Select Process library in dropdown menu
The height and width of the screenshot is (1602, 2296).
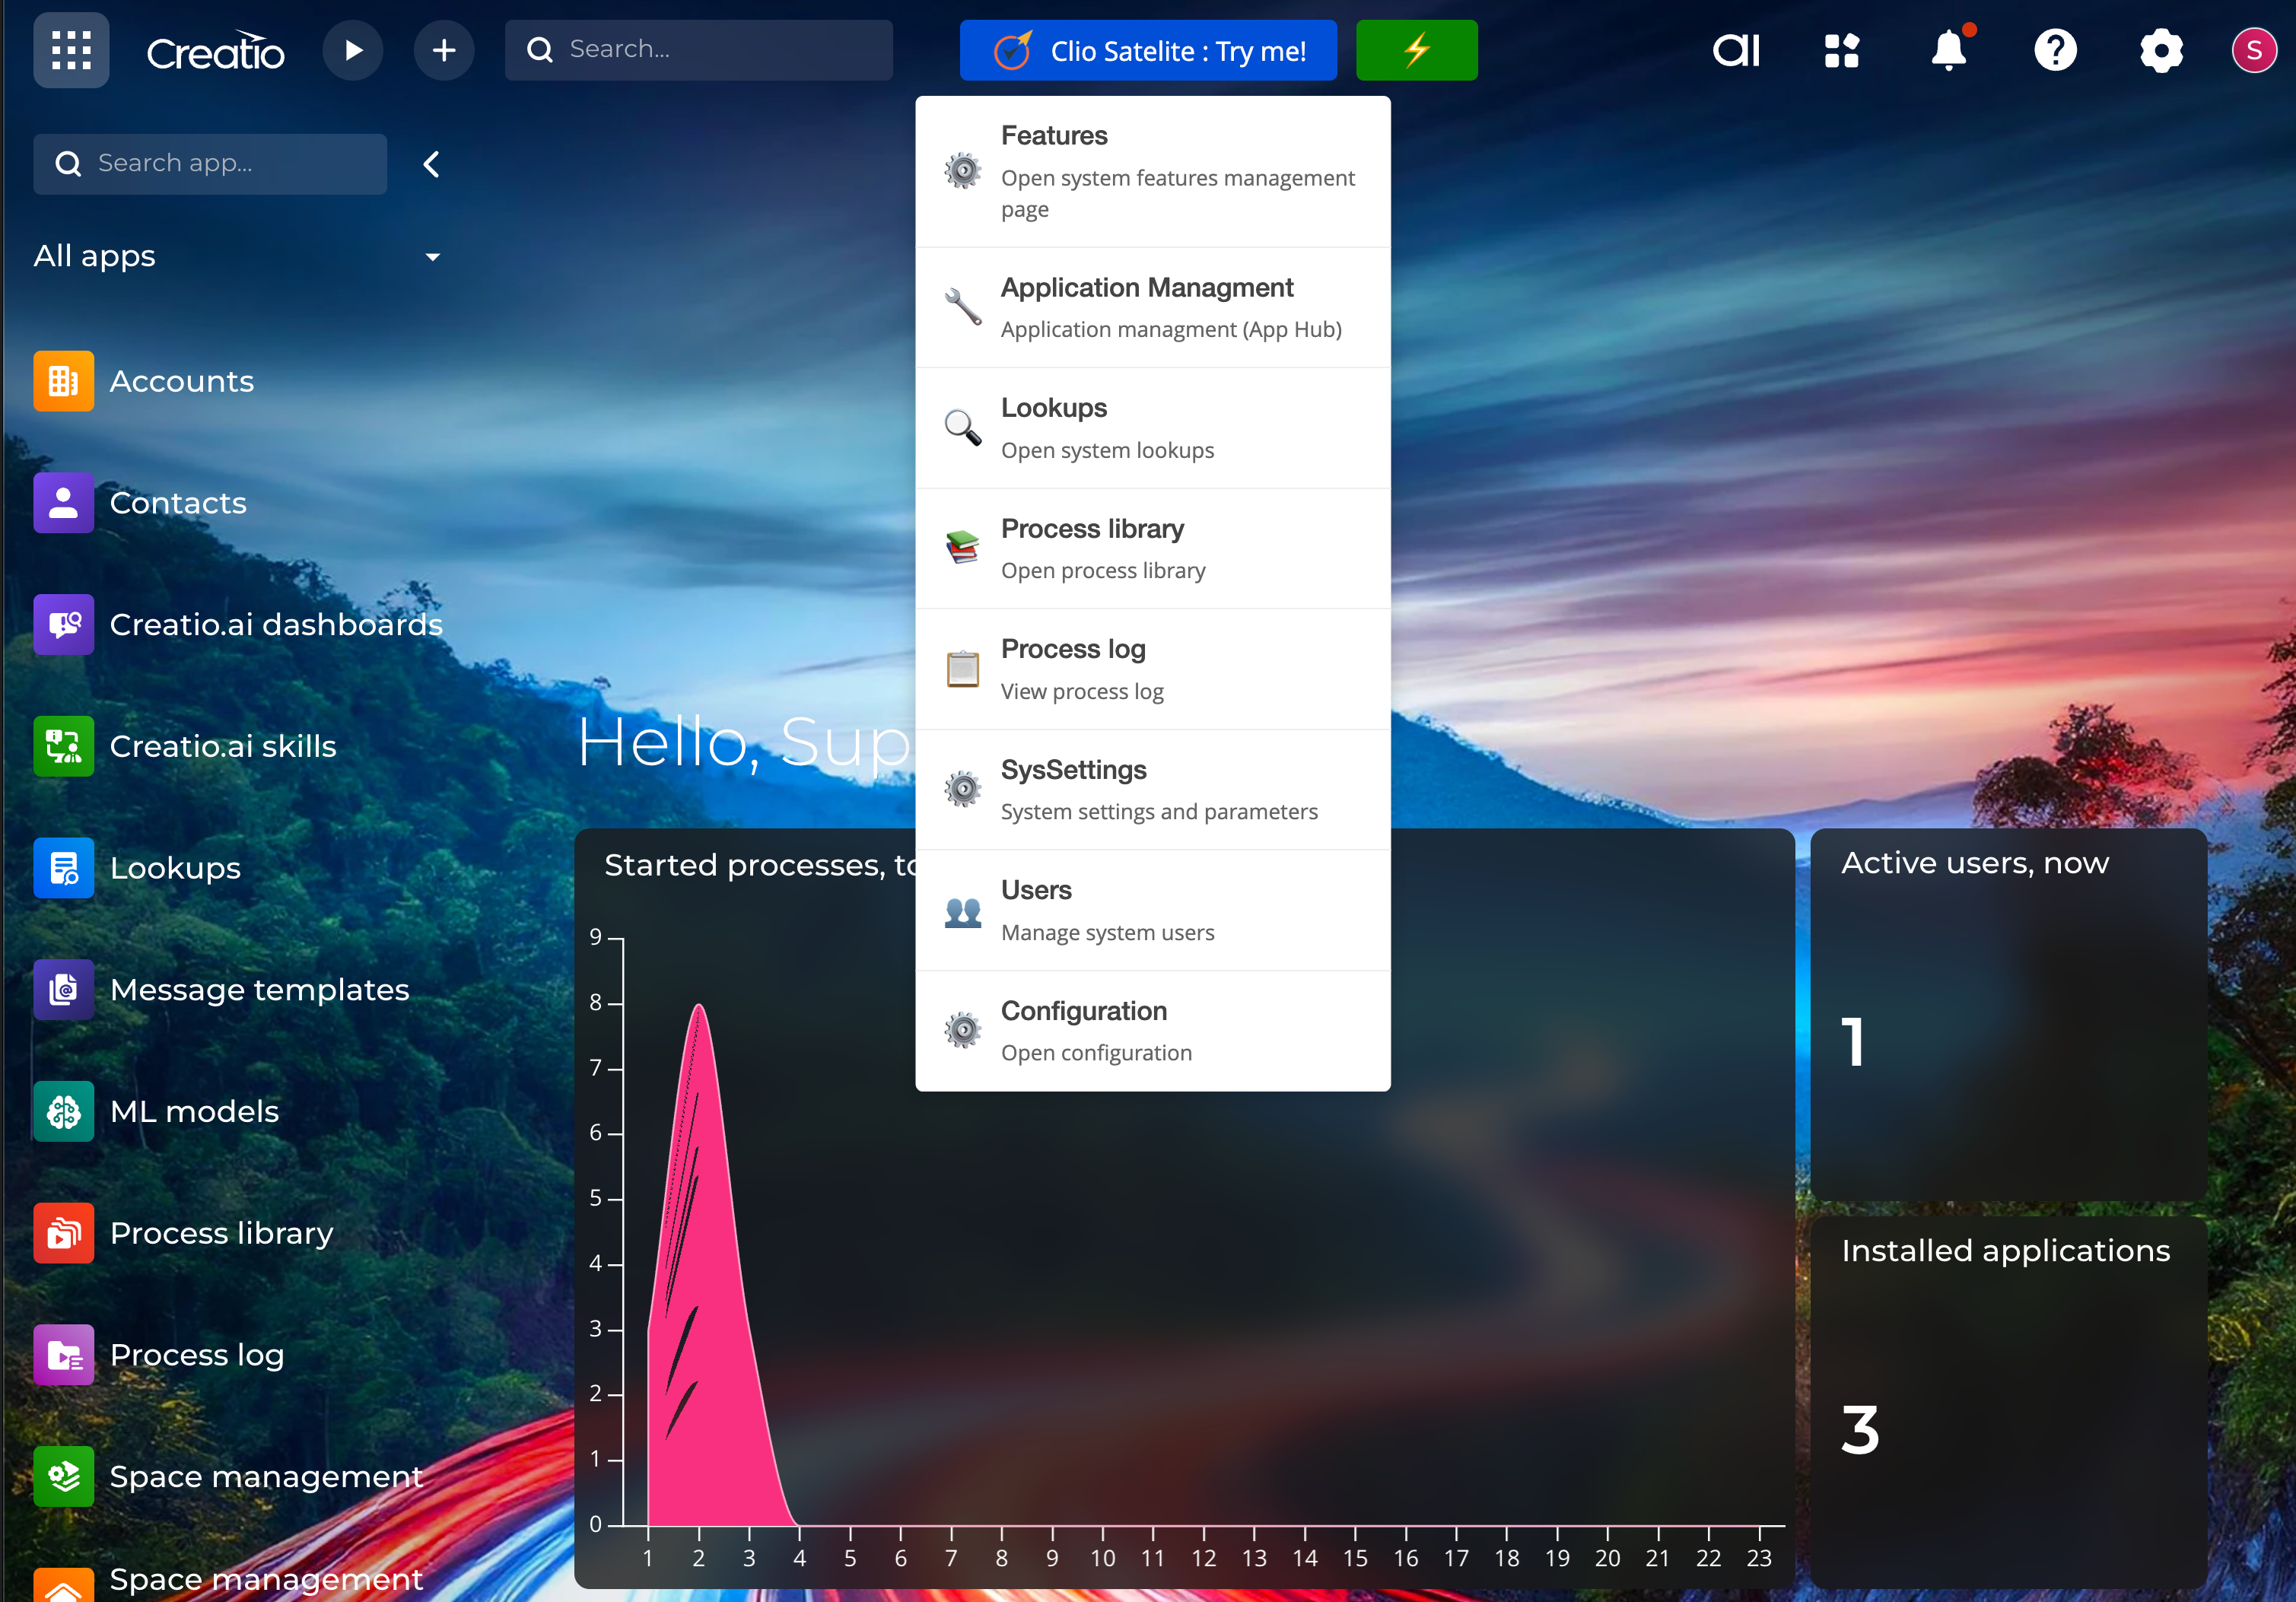pos(1153,549)
